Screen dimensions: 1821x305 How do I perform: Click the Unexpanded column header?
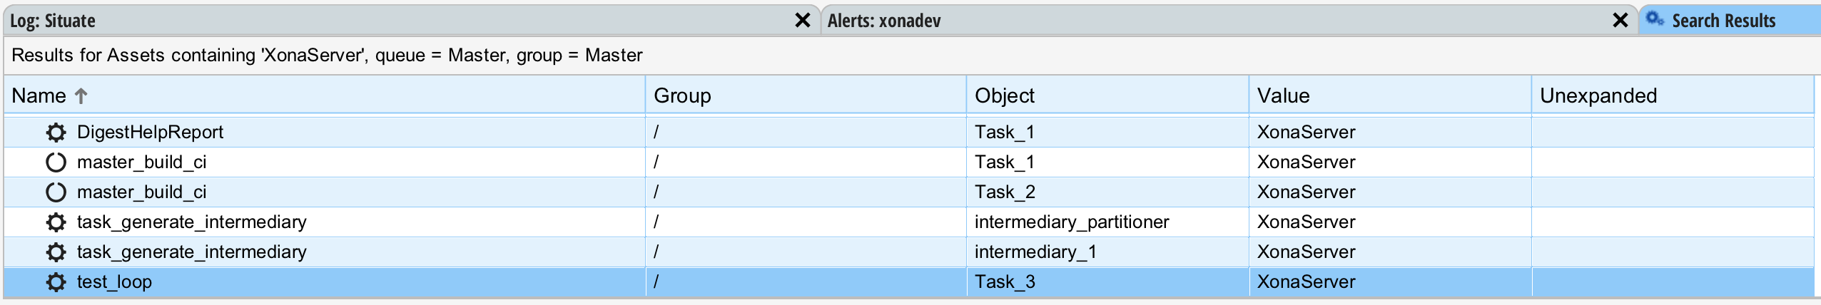click(x=1598, y=95)
